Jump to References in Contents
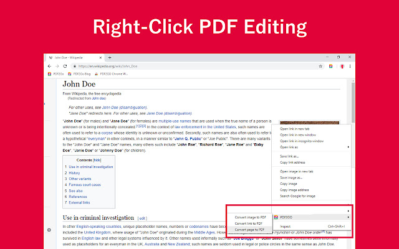The image size is (399, 249). (x=78, y=197)
